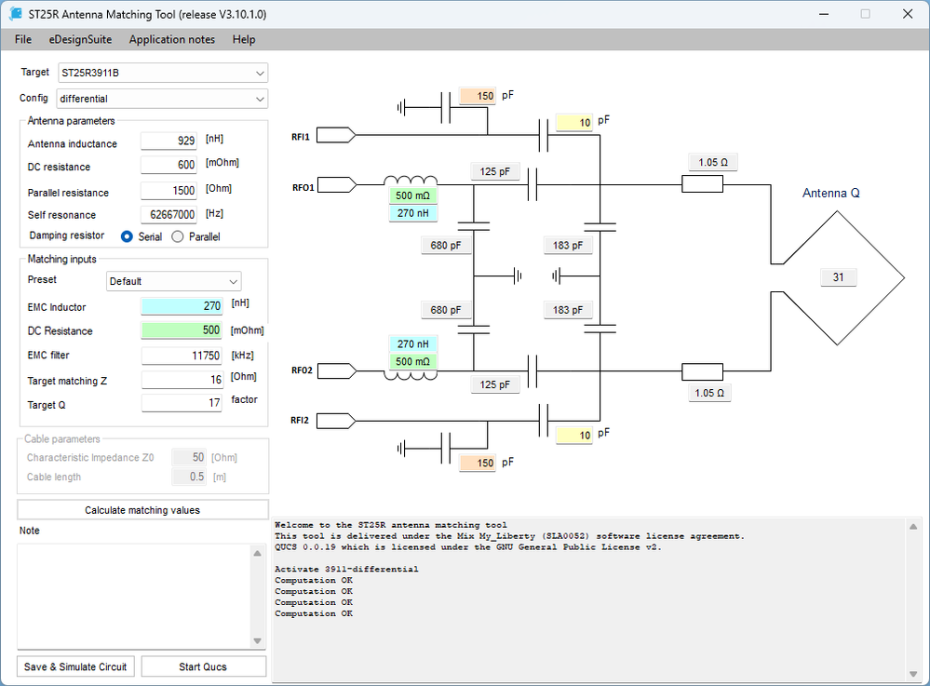This screenshot has width=930, height=686.
Task: Click the log line 'Activate 3911-differential'
Action: point(346,570)
